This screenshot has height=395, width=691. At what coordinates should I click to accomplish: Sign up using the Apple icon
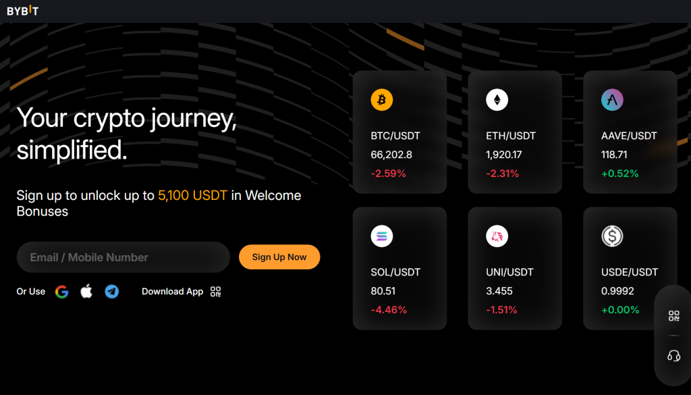[86, 292]
